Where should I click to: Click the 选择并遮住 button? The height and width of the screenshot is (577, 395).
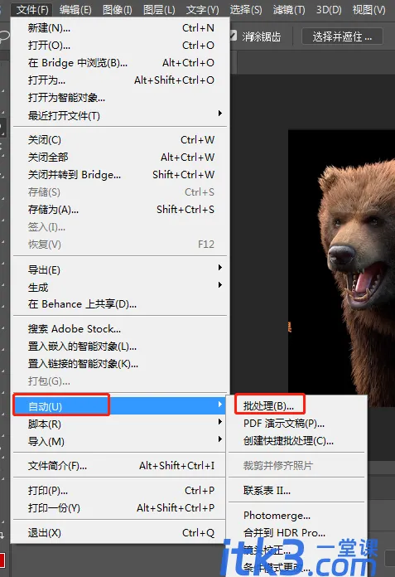point(342,36)
